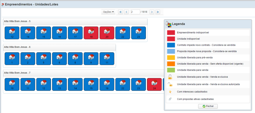Click the Legenda paint bucket icon
Screen dimensions: 255x113
tap(168, 24)
